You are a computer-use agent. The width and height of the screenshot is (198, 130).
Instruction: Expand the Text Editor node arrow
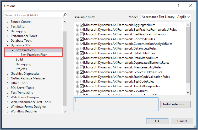click(8, 26)
